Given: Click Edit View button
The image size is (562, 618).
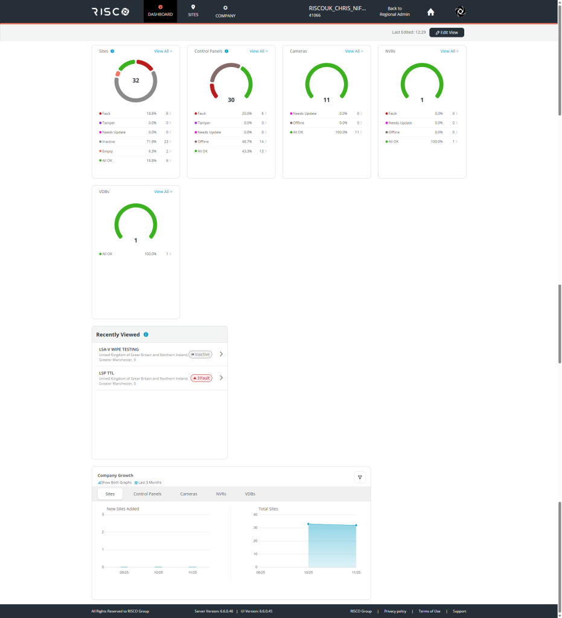Looking at the screenshot, I should pyautogui.click(x=446, y=32).
